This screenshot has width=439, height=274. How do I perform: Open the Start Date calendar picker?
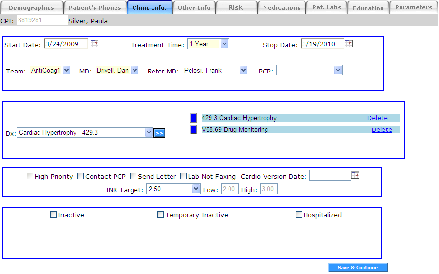coord(95,44)
